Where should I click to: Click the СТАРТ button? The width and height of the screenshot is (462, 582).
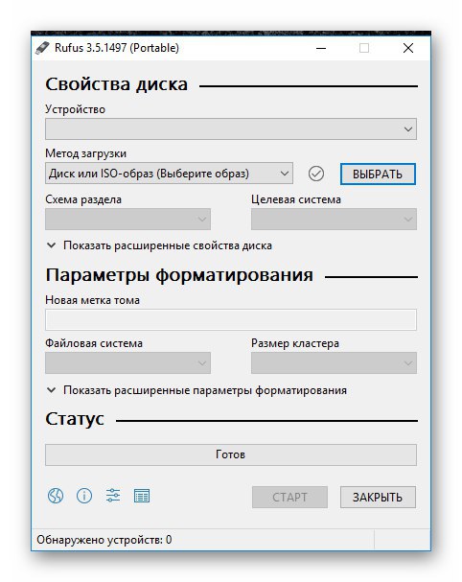289,498
